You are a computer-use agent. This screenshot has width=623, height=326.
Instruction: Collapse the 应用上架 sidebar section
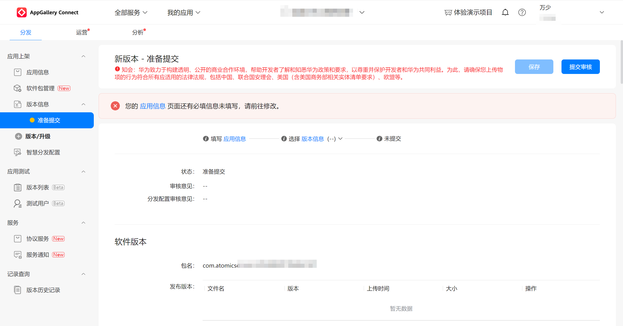83,56
